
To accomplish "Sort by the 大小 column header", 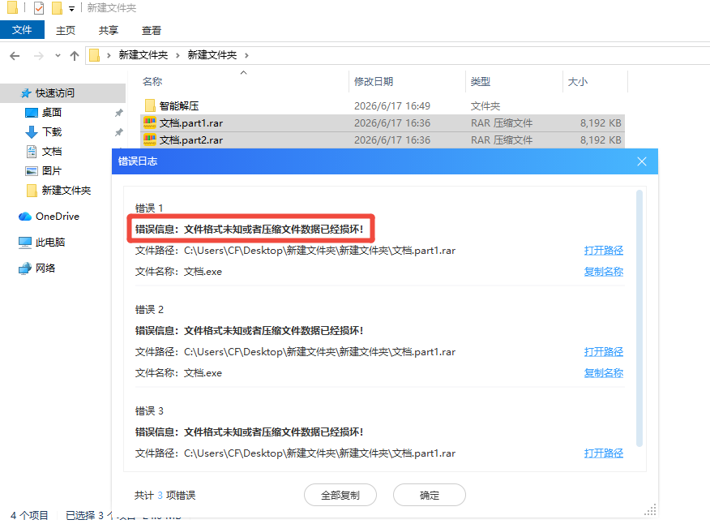I will click(578, 82).
